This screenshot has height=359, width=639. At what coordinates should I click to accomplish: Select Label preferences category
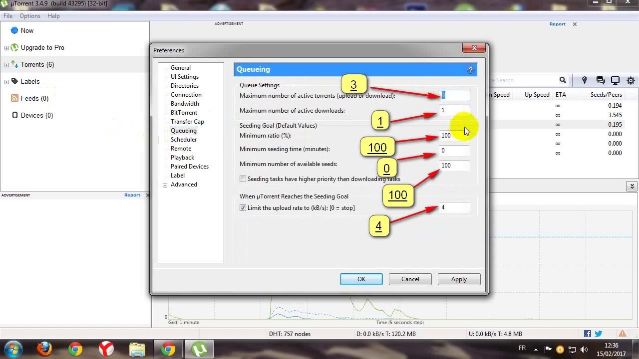[x=178, y=176]
